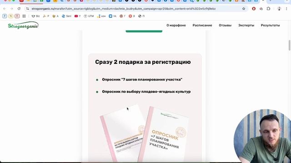Click text 'Опросник "7 шагов планирования участка"'
Viewport: 291px width, 163px height.
tap(142, 80)
